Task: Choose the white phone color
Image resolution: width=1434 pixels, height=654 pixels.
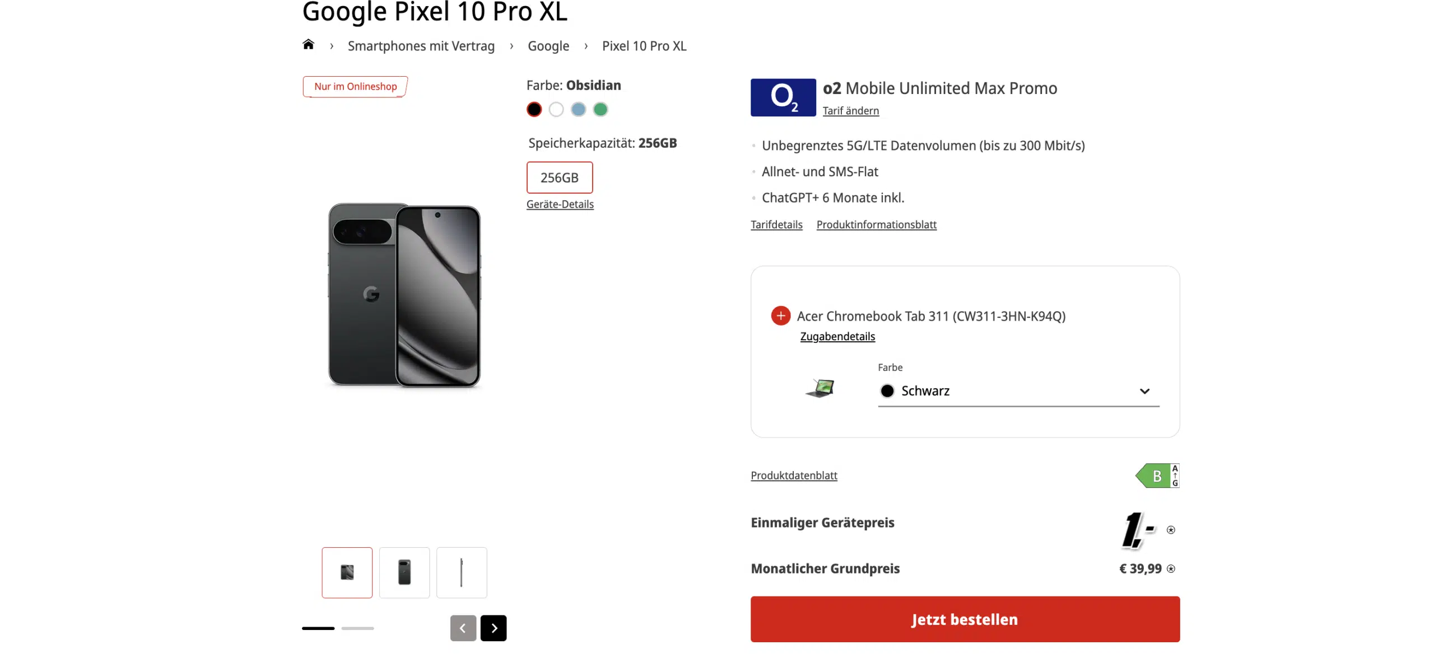Action: (556, 110)
